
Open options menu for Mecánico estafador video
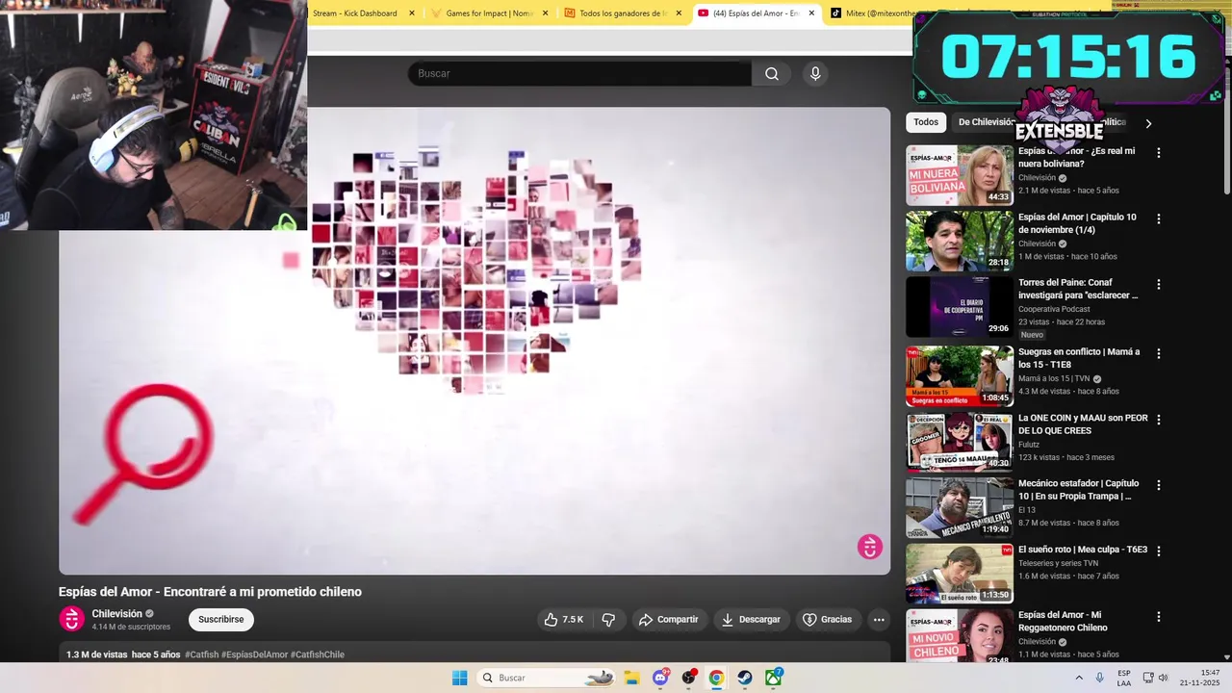[x=1159, y=485]
